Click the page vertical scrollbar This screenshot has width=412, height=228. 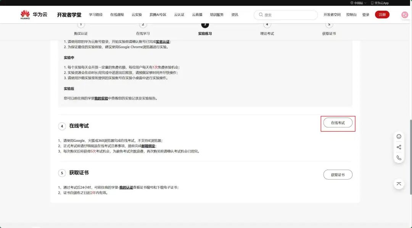pyautogui.click(x=411, y=157)
